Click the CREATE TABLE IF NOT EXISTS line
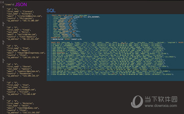The width and height of the screenshot is (184, 114). tap(71, 15)
